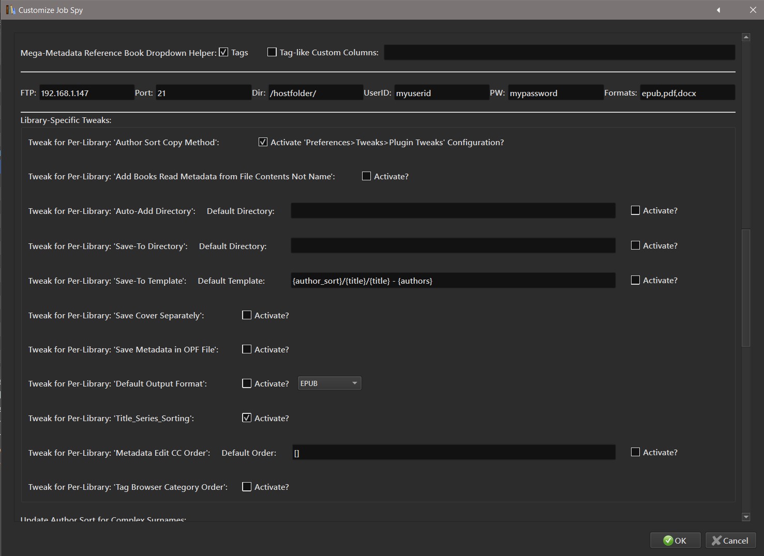This screenshot has height=556, width=764.
Task: Activate the 'Save Cover Separately' tweak
Action: click(x=247, y=315)
